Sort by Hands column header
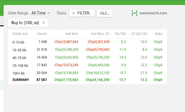 tap(42, 34)
